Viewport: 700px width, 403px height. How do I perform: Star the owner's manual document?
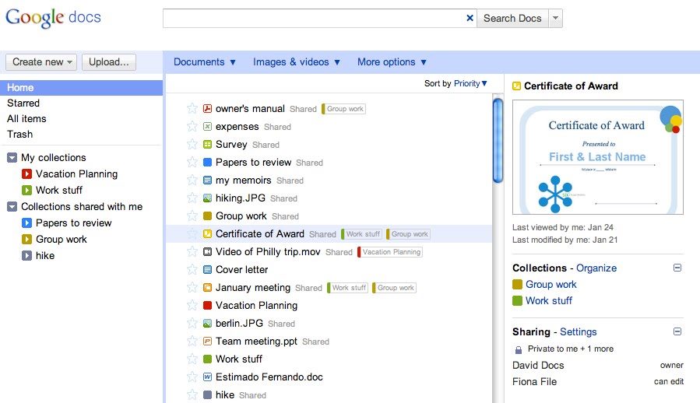[x=192, y=108]
